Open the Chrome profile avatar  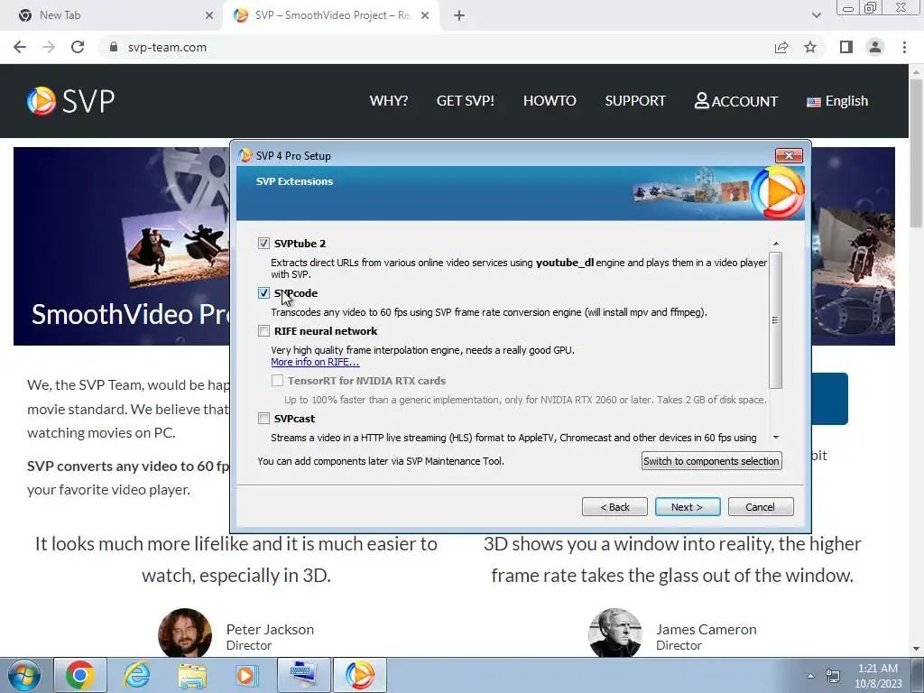[875, 47]
